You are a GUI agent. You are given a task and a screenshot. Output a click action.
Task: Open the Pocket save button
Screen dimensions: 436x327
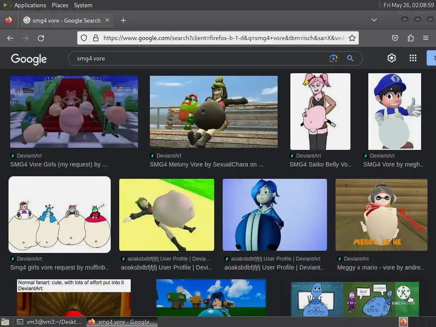pyautogui.click(x=395, y=38)
